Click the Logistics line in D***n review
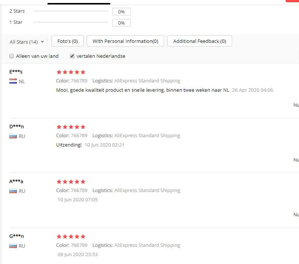Viewport: 299px width, 264px height. point(136,135)
